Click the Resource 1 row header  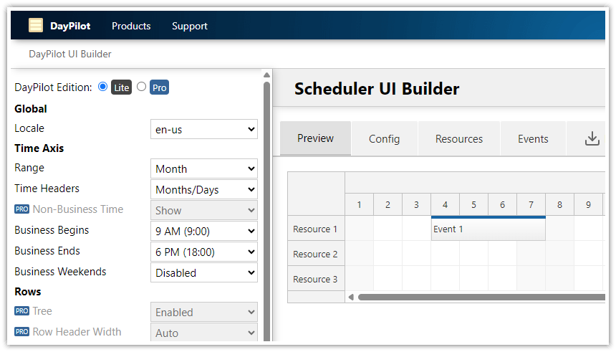(316, 229)
